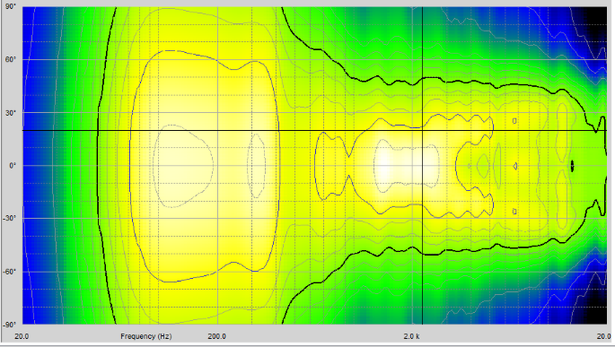Viewport: 615px width, 347px height.
Task: Click the 0° angle axis label
Action: point(13,166)
